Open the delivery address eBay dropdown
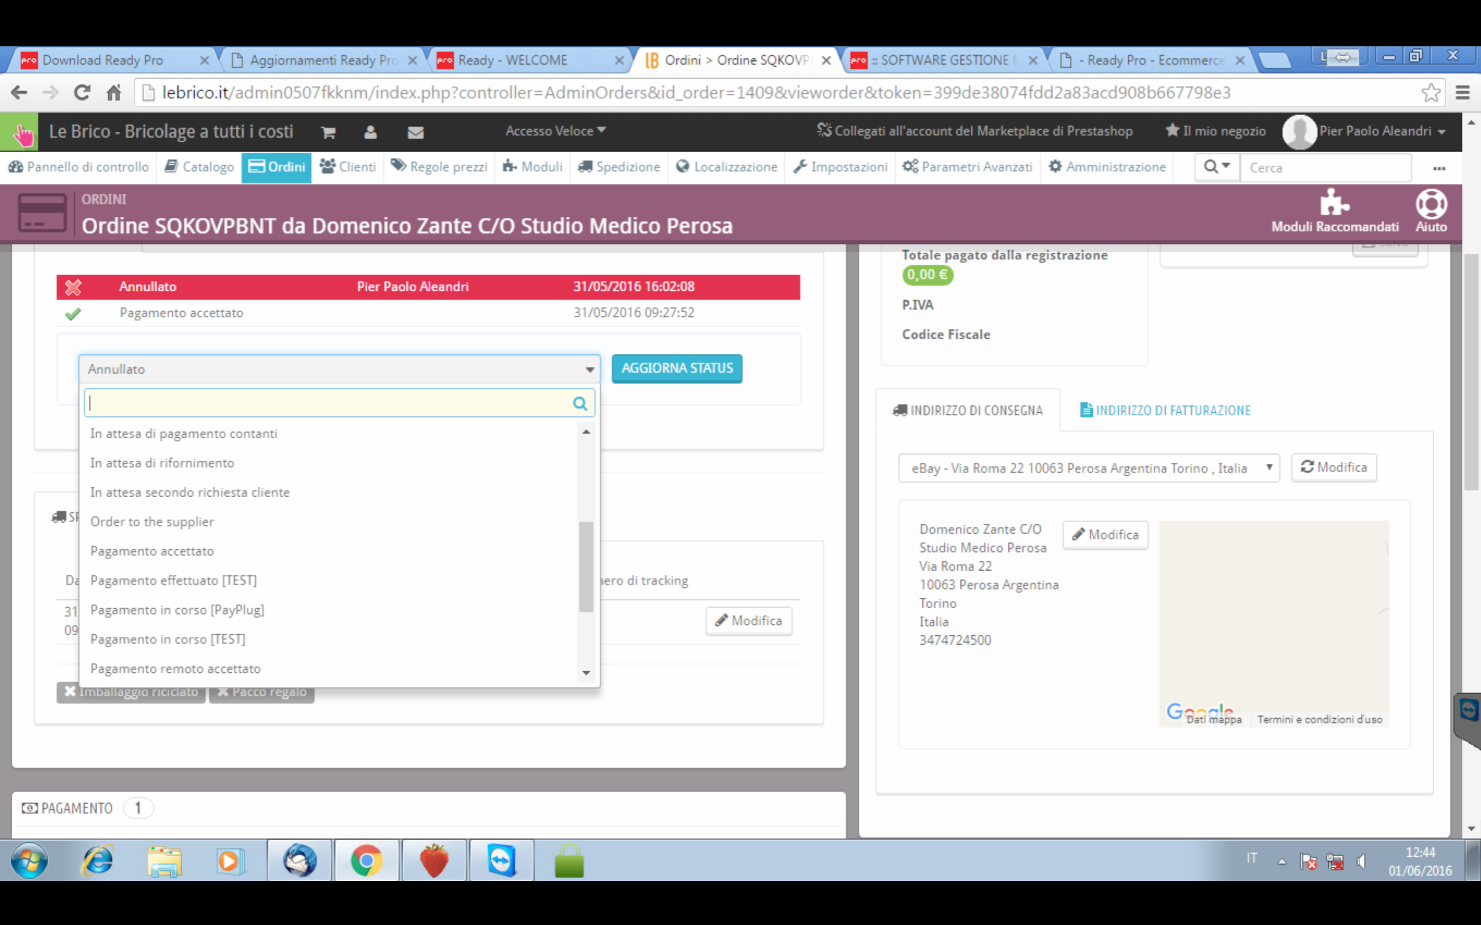This screenshot has width=1481, height=925. [1088, 468]
